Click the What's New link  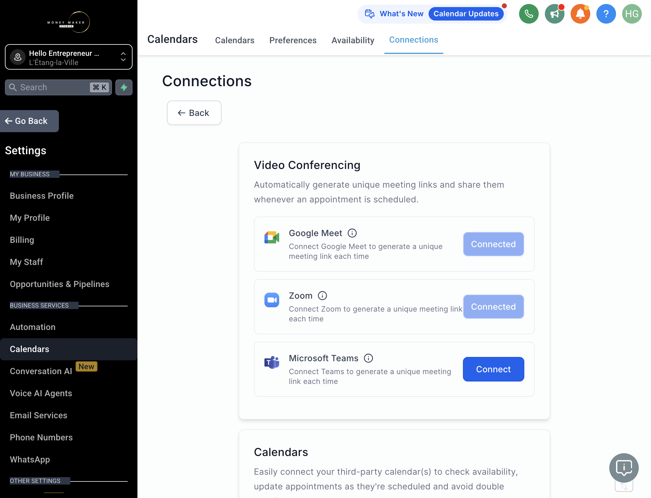(402, 14)
